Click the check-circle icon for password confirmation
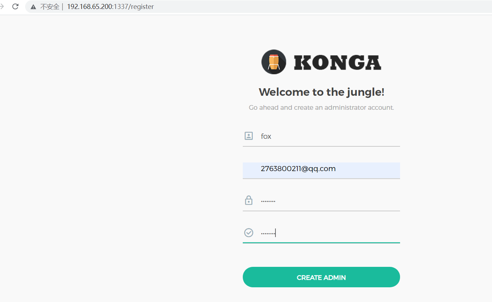 coord(249,233)
